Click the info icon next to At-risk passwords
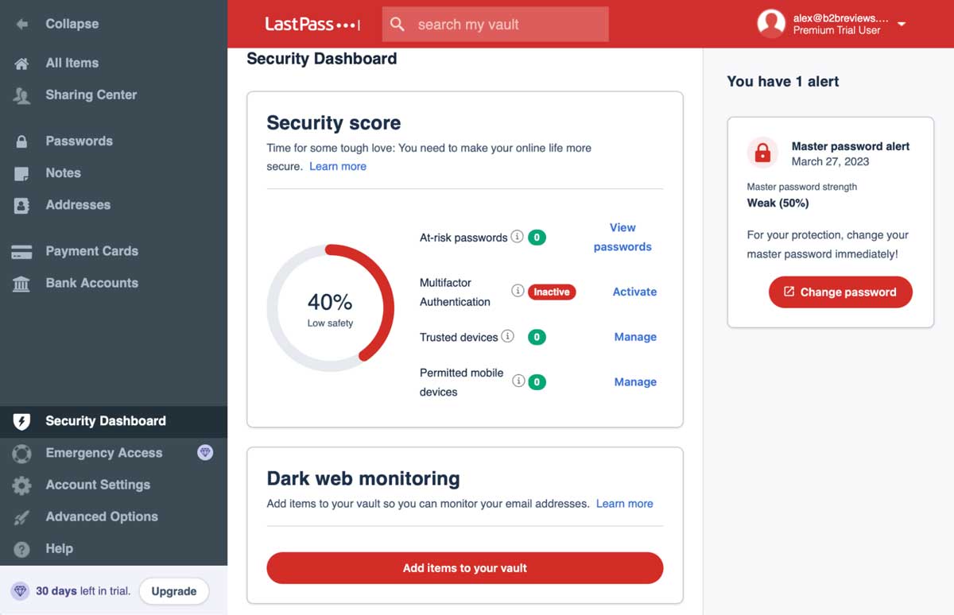Viewport: 954px width, 615px height. [518, 237]
